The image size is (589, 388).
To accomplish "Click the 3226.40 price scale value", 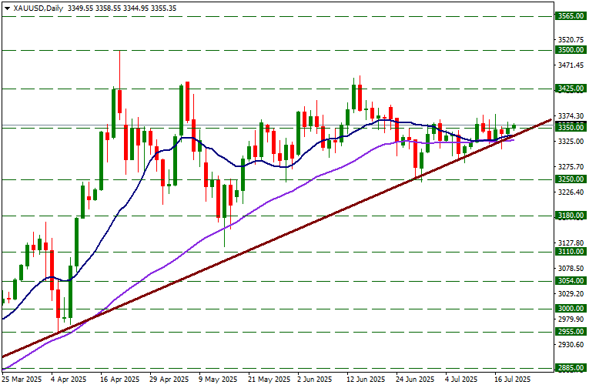I will pos(571,192).
